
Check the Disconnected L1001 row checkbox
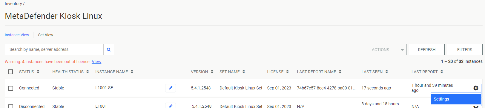tap(11, 106)
